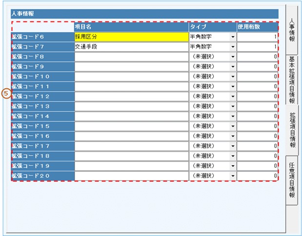Screen dimensions: 302x236
Task: Open type dropdown for 拡張コード6
Action: tap(233, 37)
